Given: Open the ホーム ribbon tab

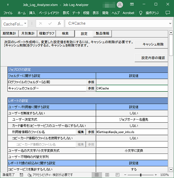Looking at the screenshot, I should (21, 13).
